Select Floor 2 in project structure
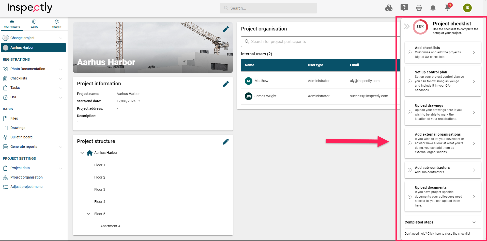Image resolution: width=487 pixels, height=241 pixels. click(100, 177)
